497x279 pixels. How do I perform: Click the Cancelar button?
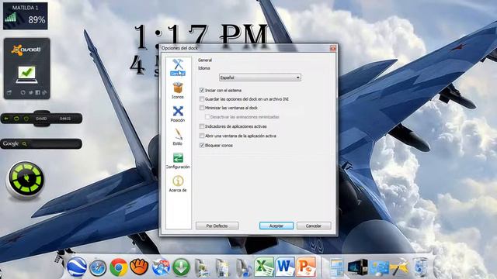pyautogui.click(x=314, y=226)
